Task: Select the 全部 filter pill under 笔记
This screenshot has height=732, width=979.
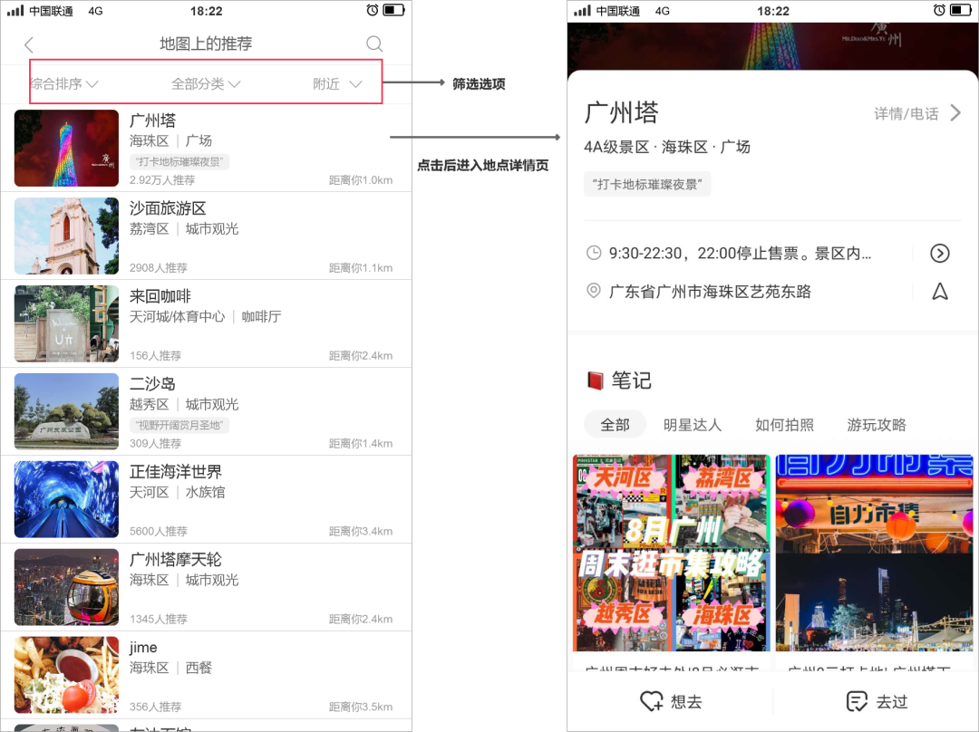Action: [x=618, y=424]
